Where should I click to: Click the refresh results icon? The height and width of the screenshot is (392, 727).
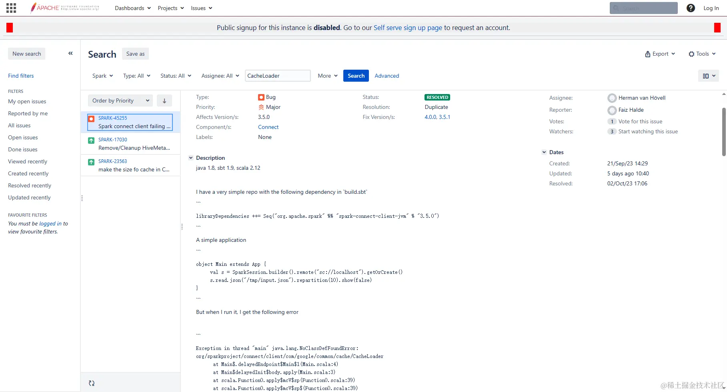92,383
